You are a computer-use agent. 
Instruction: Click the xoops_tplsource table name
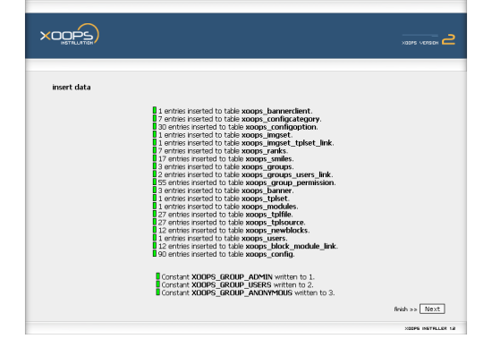coord(275,222)
